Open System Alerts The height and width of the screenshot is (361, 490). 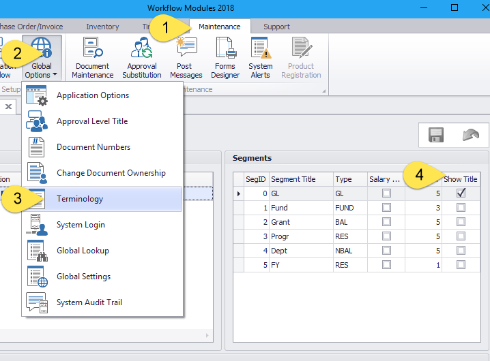coord(260,57)
